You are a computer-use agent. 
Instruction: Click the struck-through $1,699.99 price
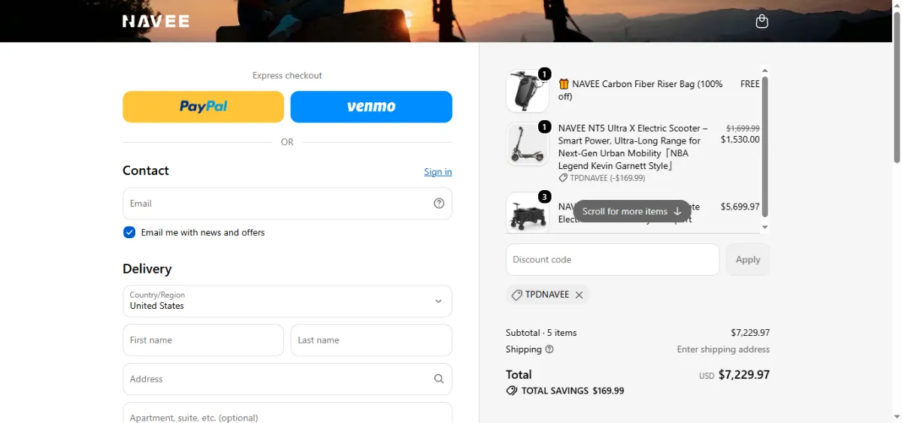743,128
